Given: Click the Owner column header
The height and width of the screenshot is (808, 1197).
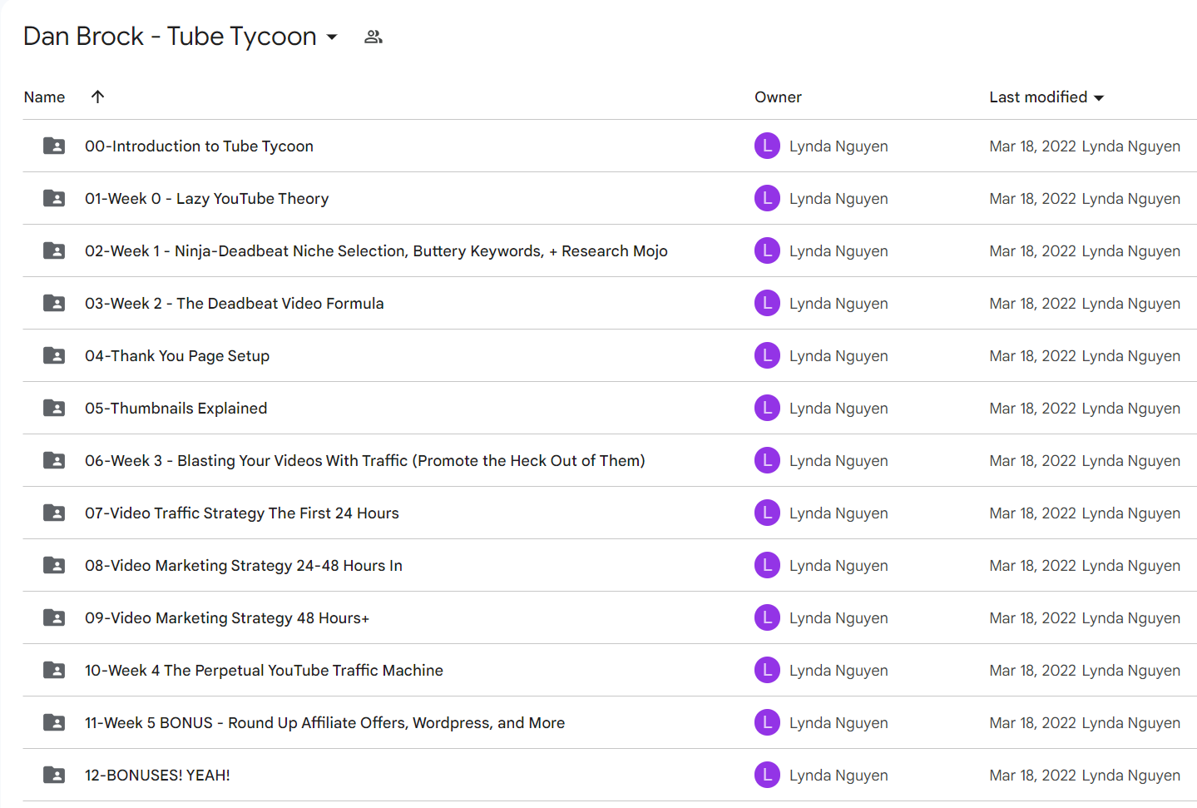Looking at the screenshot, I should (x=778, y=97).
